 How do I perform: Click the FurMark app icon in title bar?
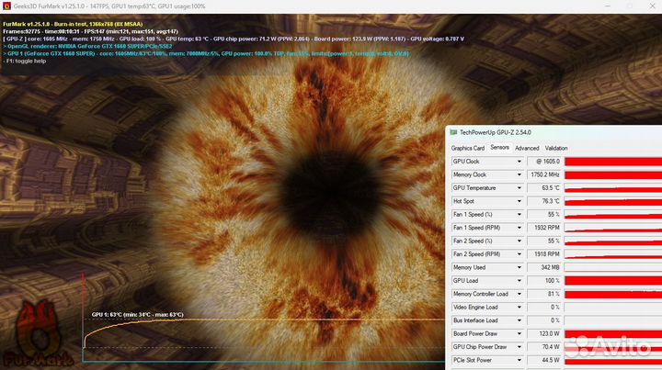pyautogui.click(x=6, y=6)
